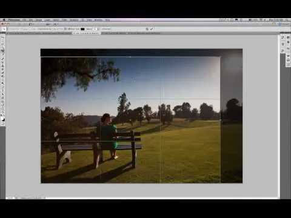Select the Brush tool in toolbox
291x218 pixels.
click(2, 62)
